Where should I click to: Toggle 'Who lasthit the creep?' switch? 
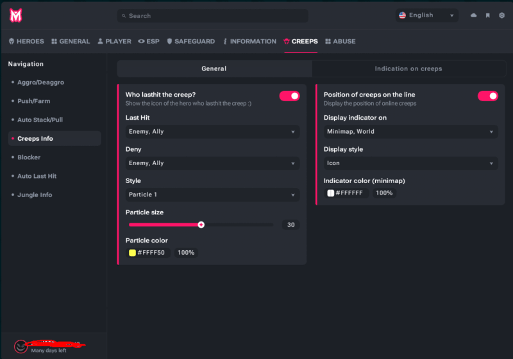click(290, 96)
